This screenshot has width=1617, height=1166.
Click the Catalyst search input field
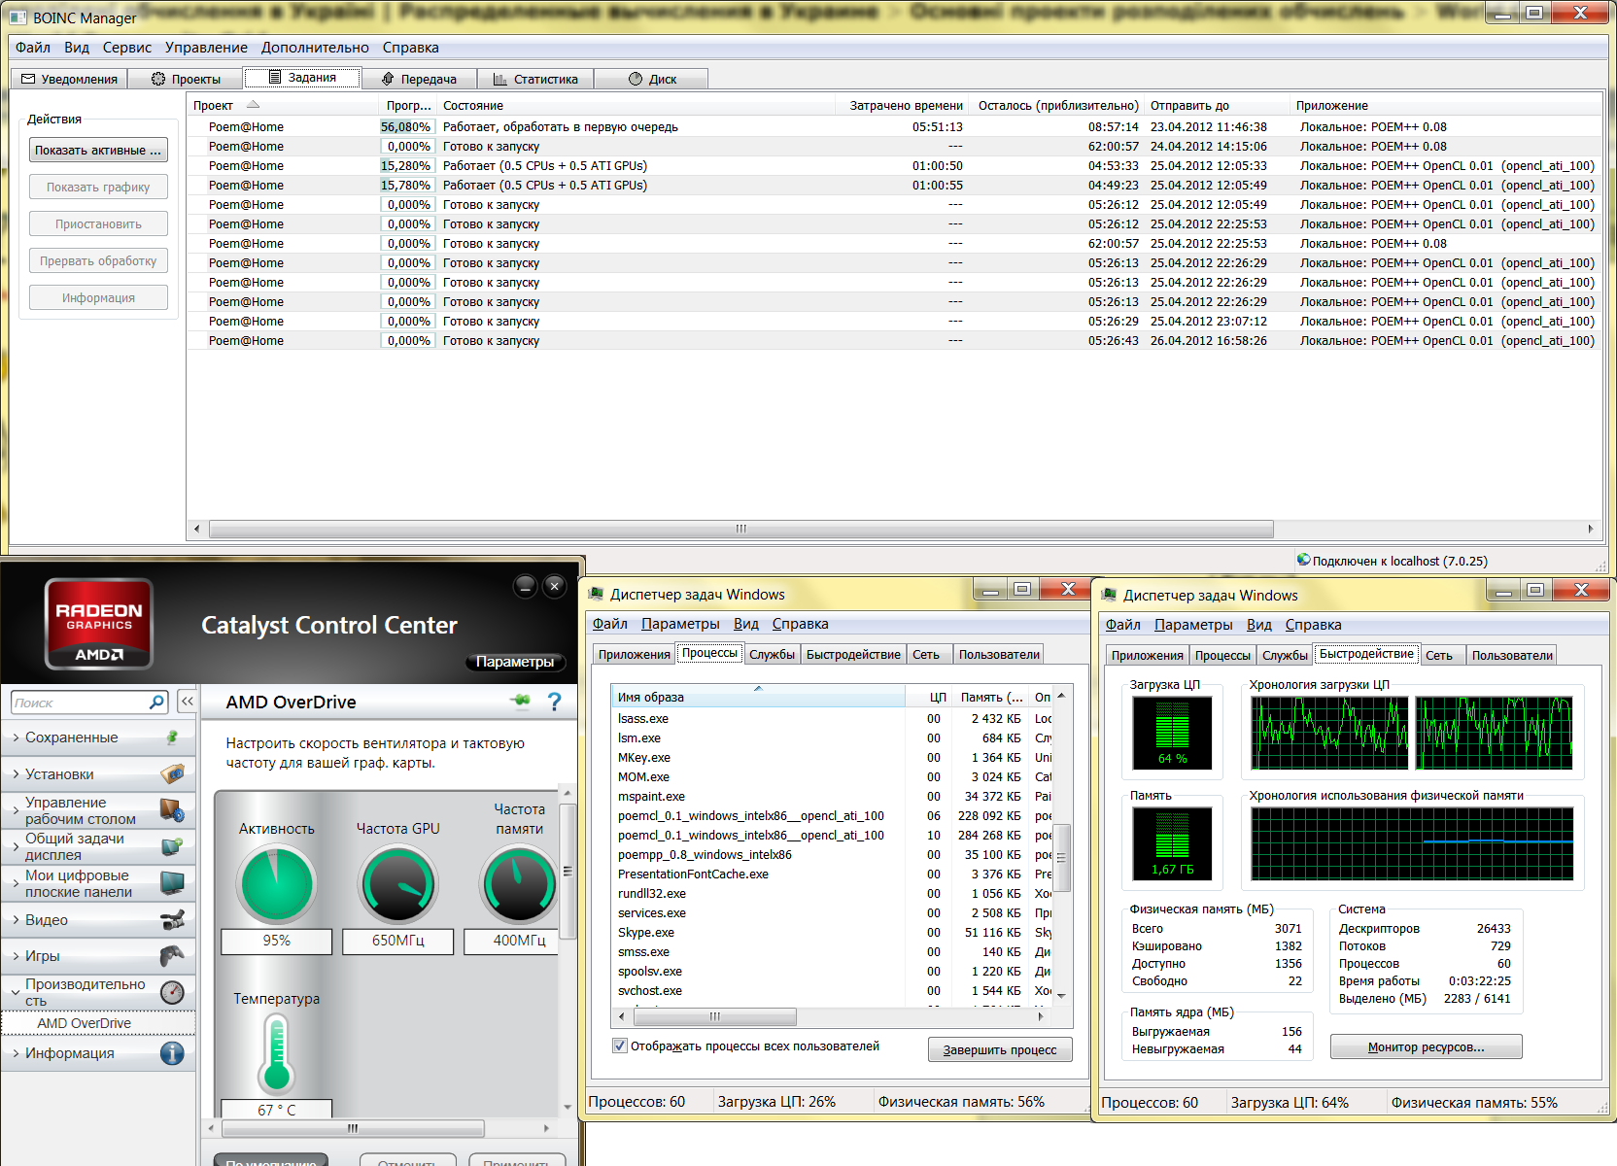click(x=80, y=702)
